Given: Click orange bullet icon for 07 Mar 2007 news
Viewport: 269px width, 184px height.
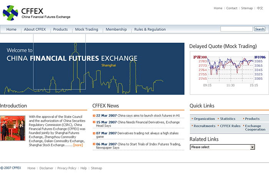Looking at the screenshot, I should tap(94, 133).
